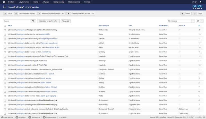Screen dimensions: 206x119
Task: Check the row for kontakt Joomla Guru
Action: point(5,52)
